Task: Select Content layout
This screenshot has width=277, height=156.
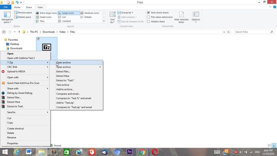Action: tap(65, 21)
